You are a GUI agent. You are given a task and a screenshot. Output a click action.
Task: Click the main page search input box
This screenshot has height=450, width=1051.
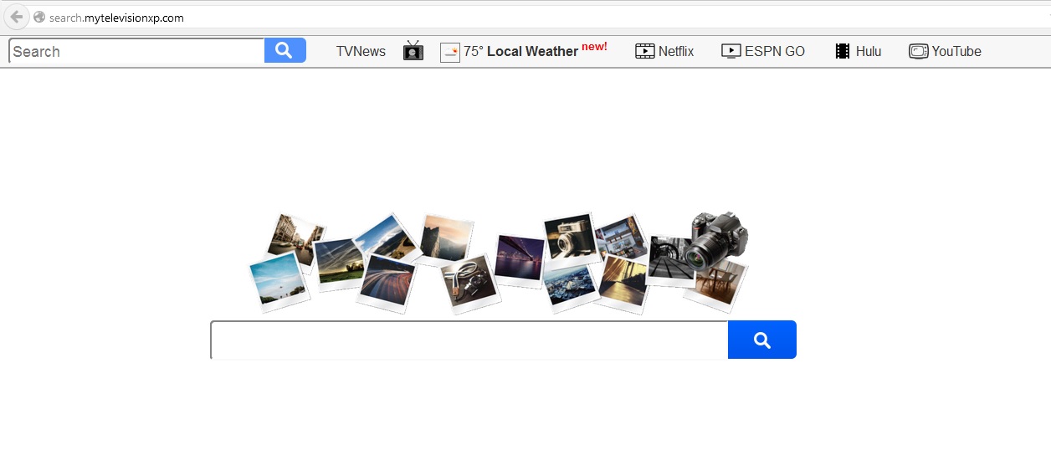(469, 340)
